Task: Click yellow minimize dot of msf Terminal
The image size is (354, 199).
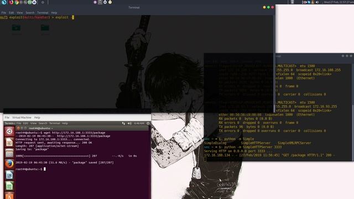Action: (264, 7)
